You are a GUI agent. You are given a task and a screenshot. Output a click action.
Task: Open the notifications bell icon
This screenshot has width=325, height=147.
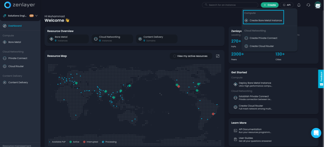click(299, 5)
